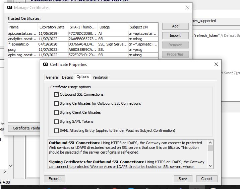Close the Certificate Properties dialog
This screenshot has width=240, height=189.
(216, 64)
